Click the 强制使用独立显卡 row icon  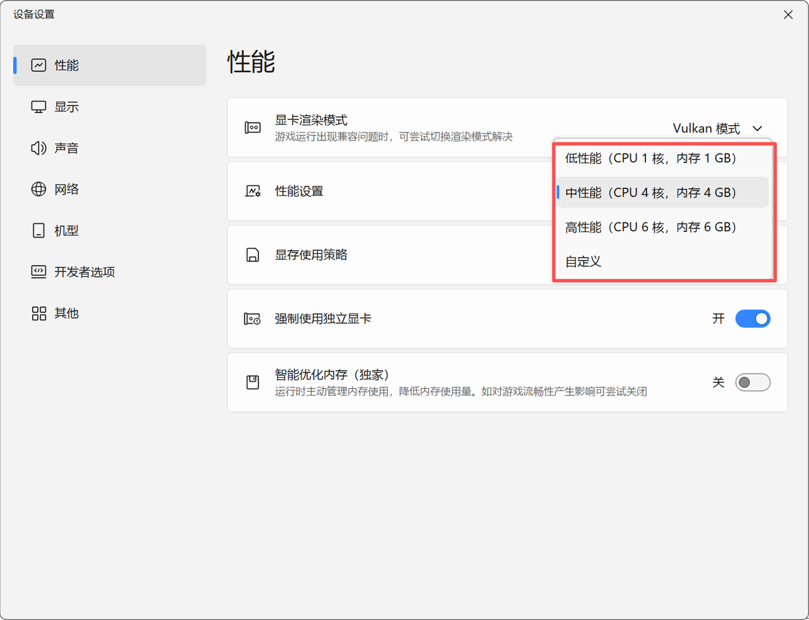tap(253, 319)
